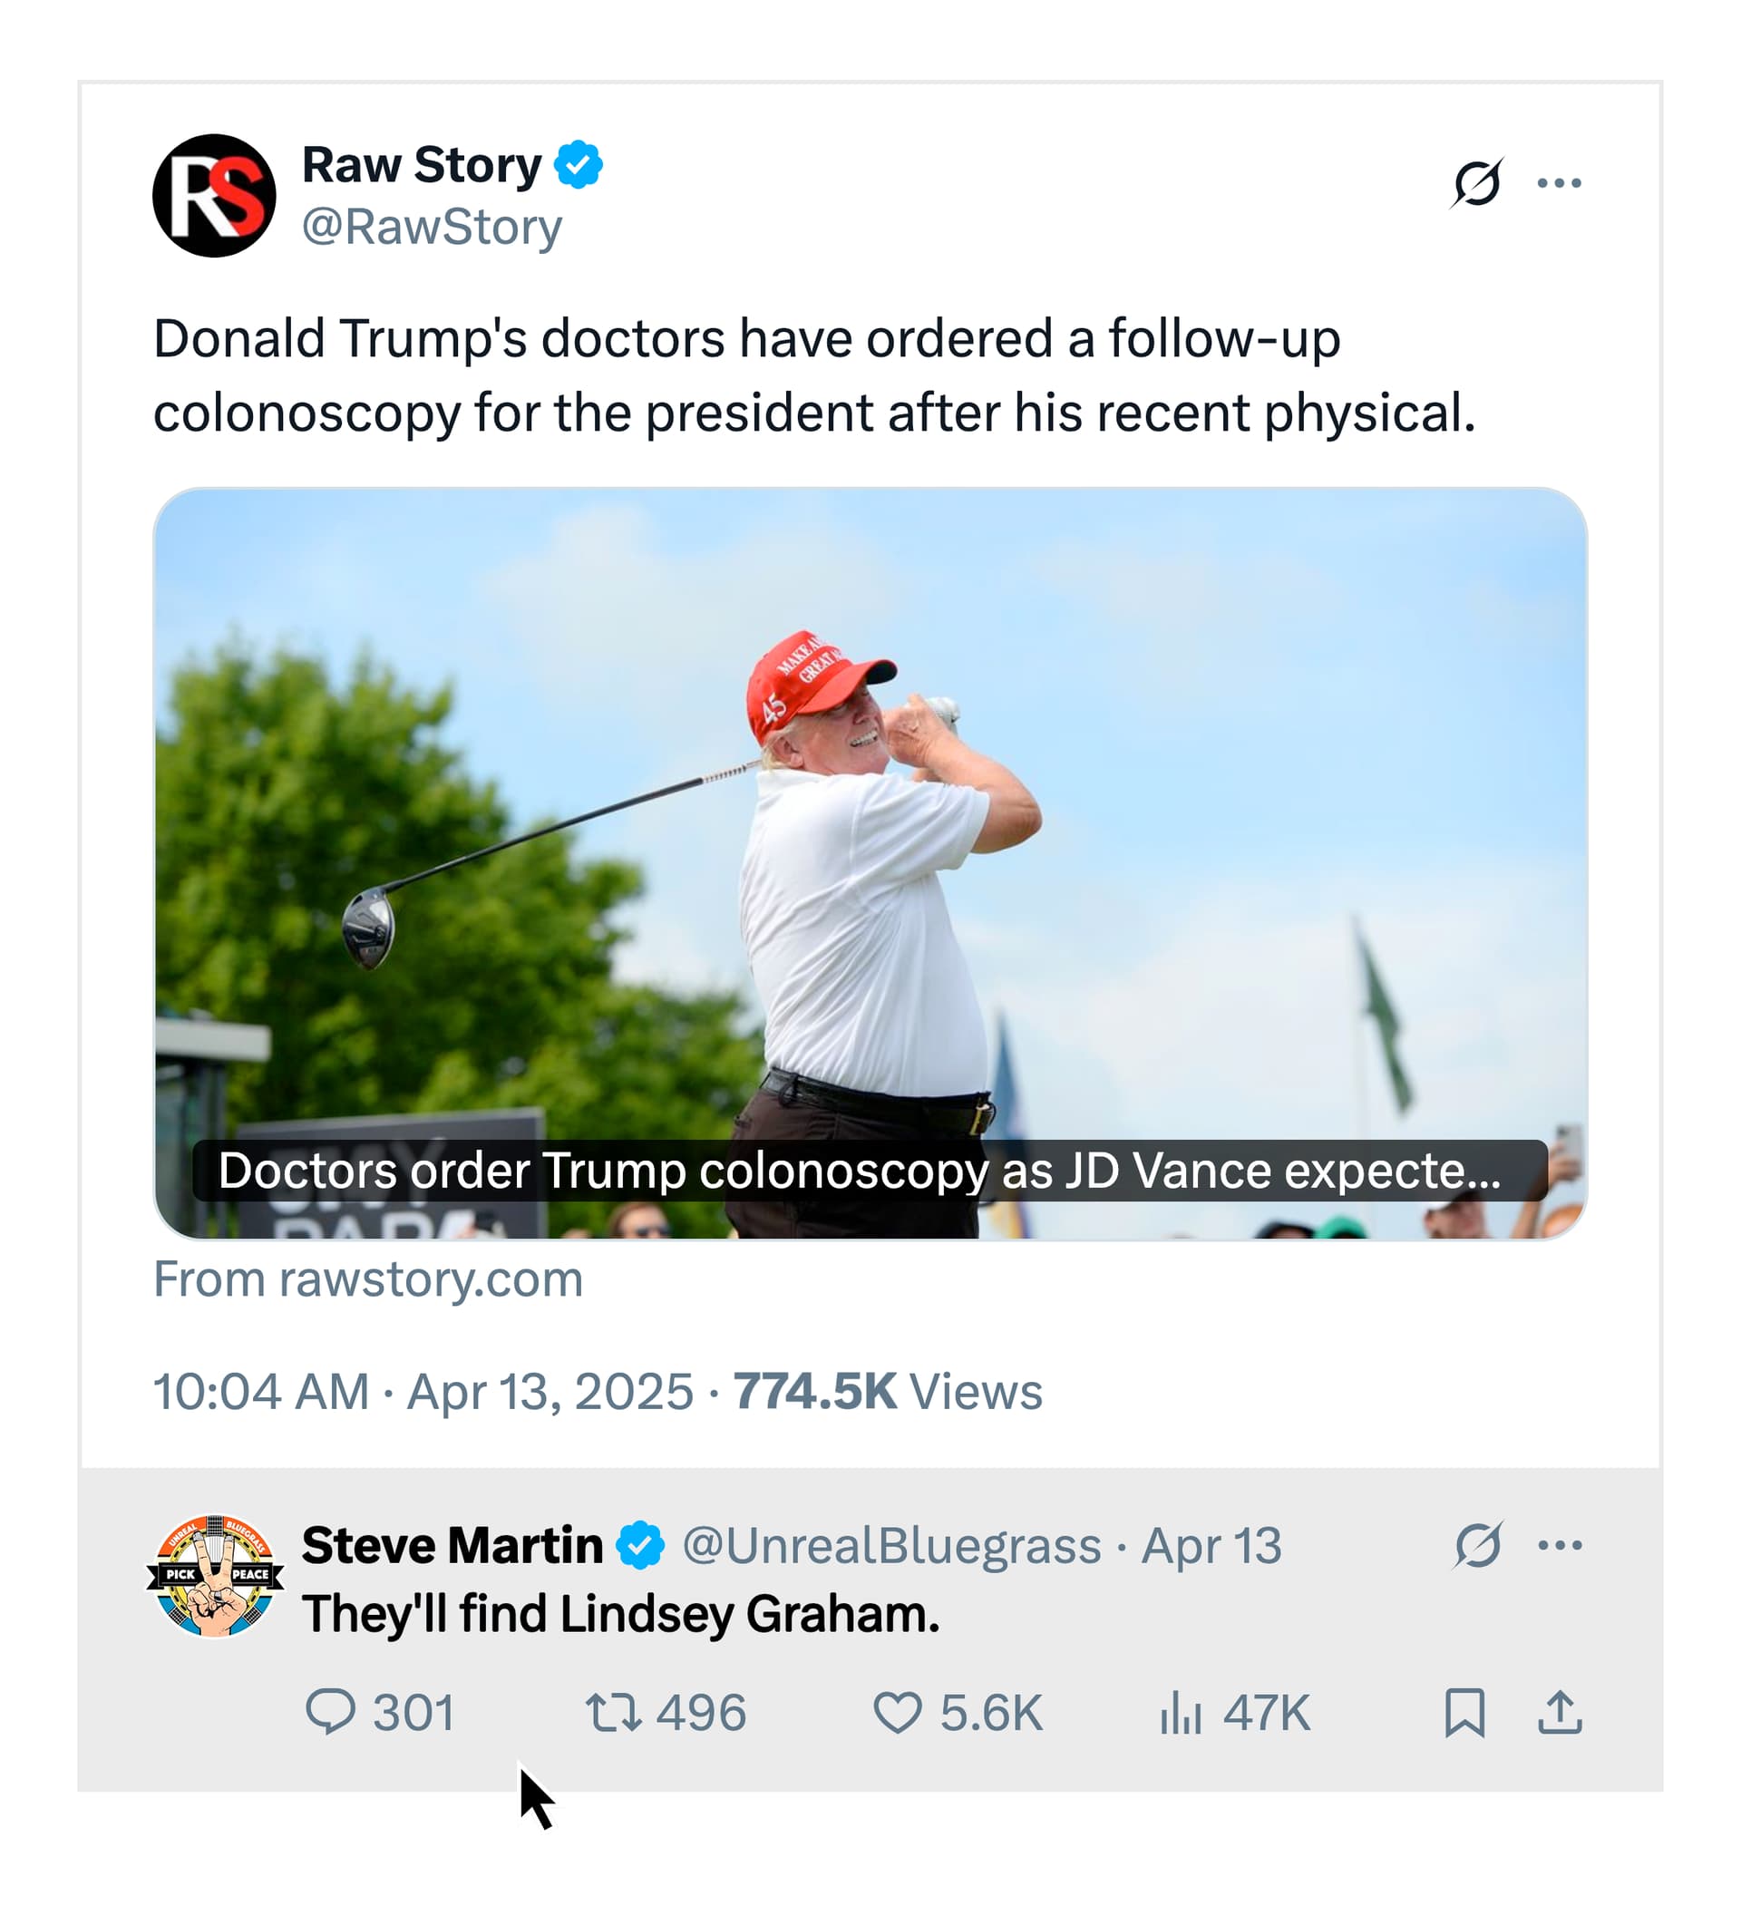
Task: Reply to Steve Martin's comment
Action: (x=331, y=1713)
